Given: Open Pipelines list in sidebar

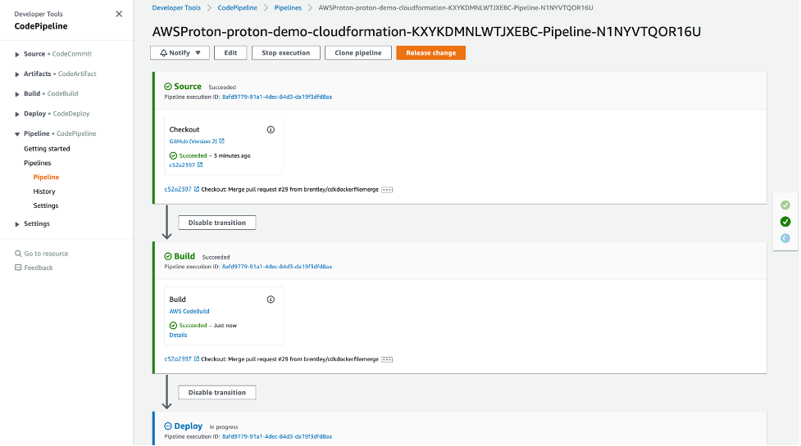Looking at the screenshot, I should pos(37,163).
